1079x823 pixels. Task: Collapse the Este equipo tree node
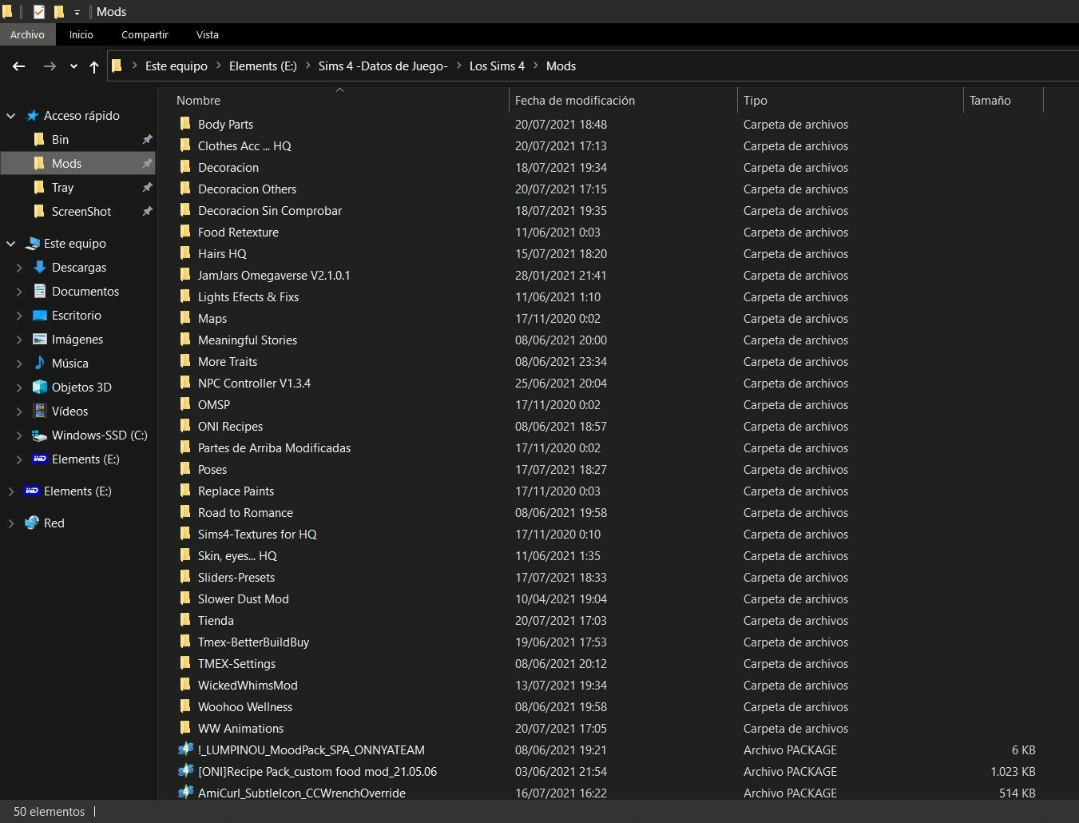11,244
